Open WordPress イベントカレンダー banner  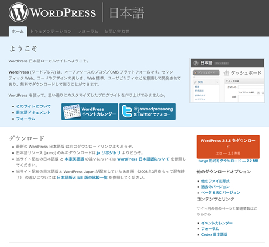click(x=89, y=112)
